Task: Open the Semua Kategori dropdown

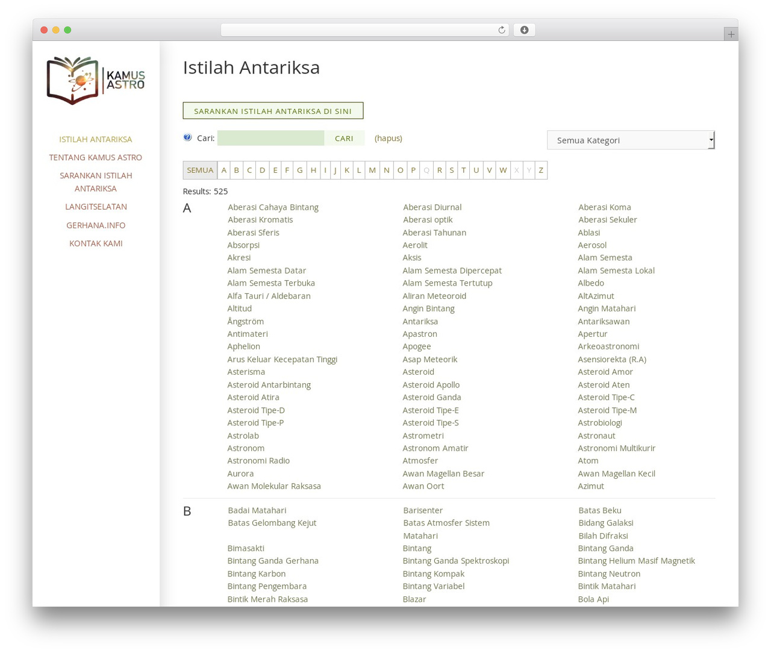Action: click(631, 140)
